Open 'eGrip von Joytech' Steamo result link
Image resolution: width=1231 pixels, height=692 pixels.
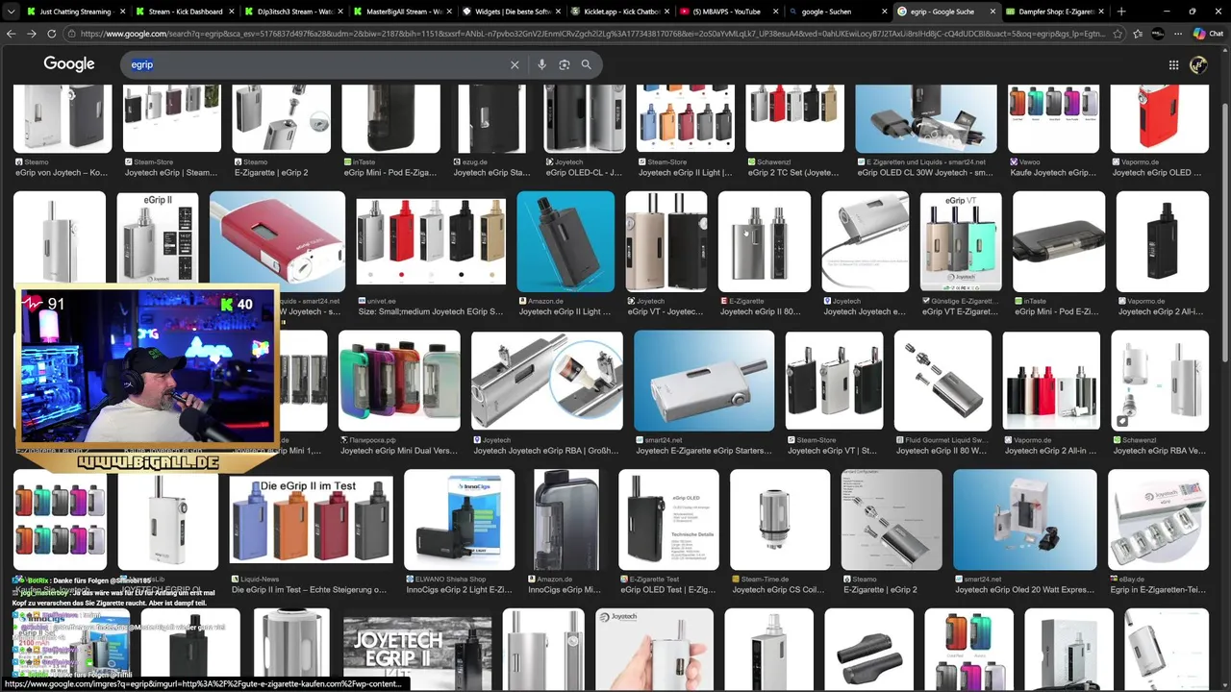click(x=62, y=173)
